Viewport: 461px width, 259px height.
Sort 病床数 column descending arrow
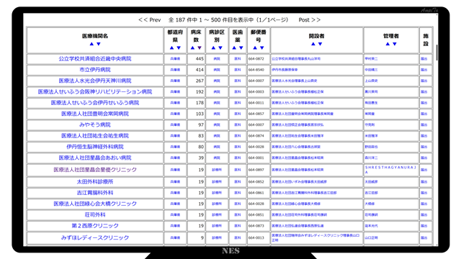click(200, 47)
